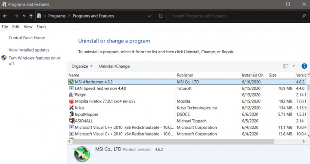Image resolution: width=310 pixels, height=164 pixels.
Task: Click the 192 MB size cell
Action: click(x=285, y=101)
